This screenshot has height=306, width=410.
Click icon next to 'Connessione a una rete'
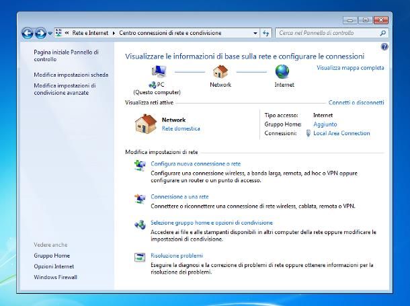click(x=140, y=199)
